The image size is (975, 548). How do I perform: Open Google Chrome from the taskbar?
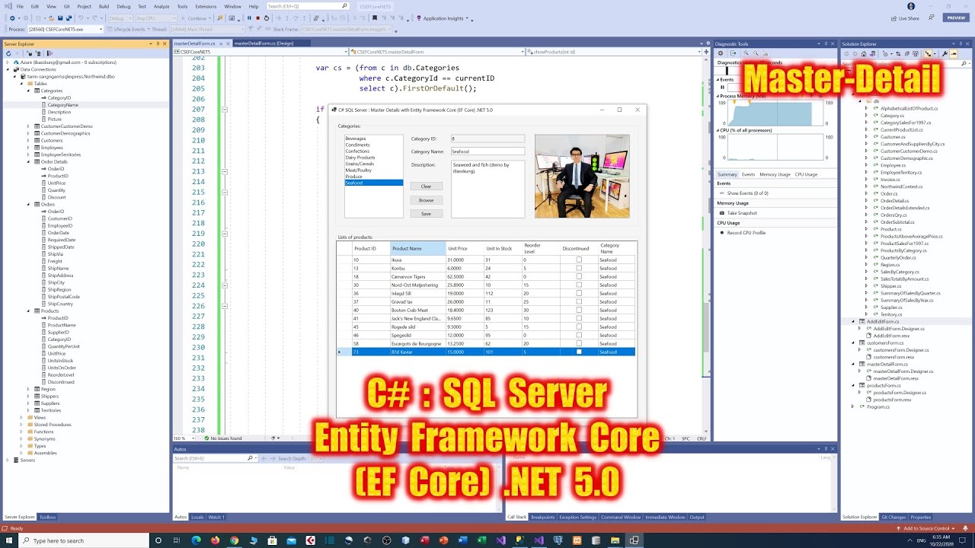point(234,540)
